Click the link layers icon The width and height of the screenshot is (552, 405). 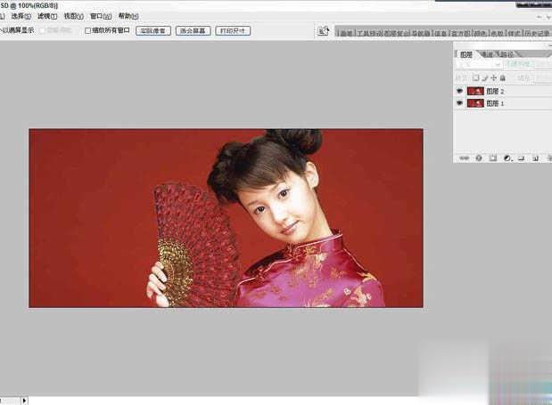click(x=464, y=158)
